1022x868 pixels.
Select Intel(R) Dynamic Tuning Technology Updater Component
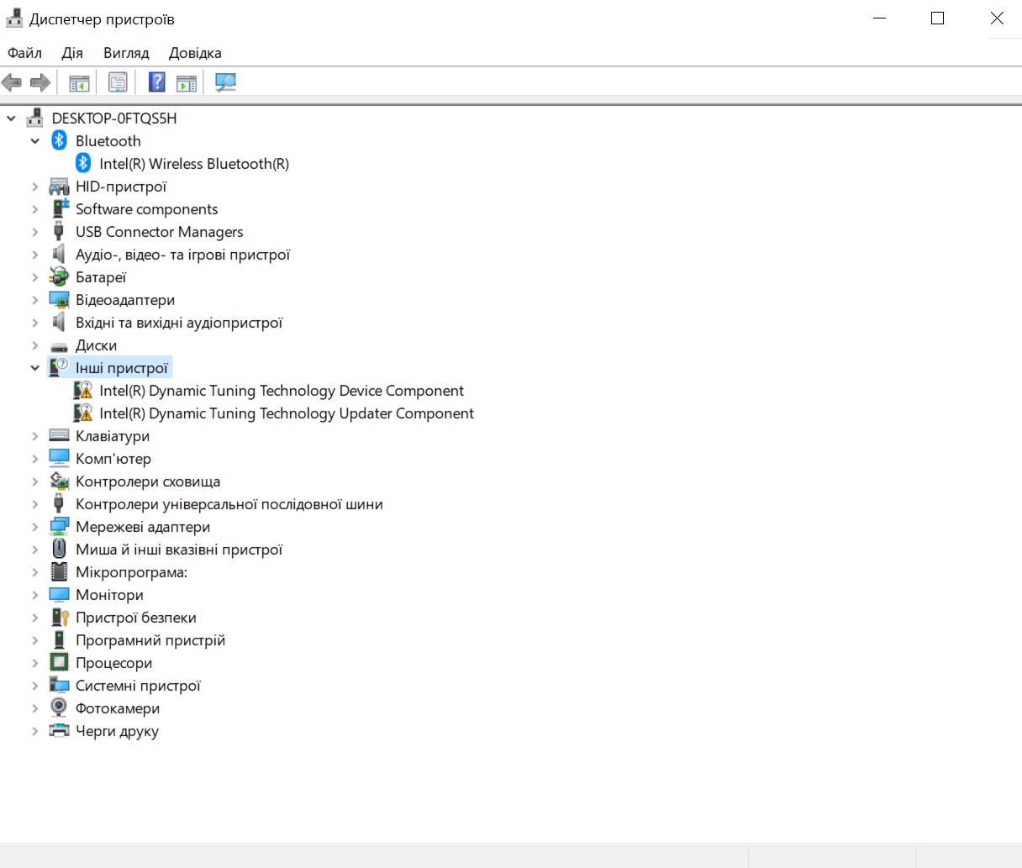point(287,413)
